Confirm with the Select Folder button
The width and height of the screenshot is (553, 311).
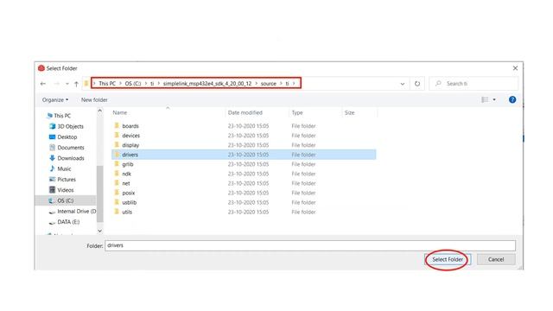pyautogui.click(x=448, y=259)
